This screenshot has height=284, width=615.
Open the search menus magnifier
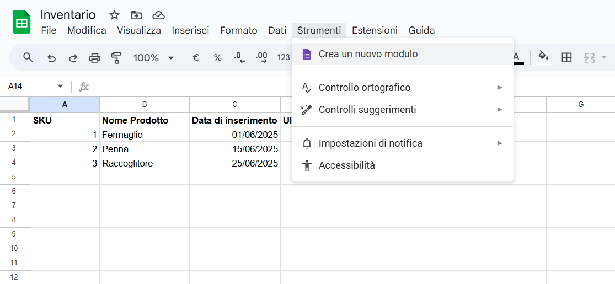tap(28, 58)
